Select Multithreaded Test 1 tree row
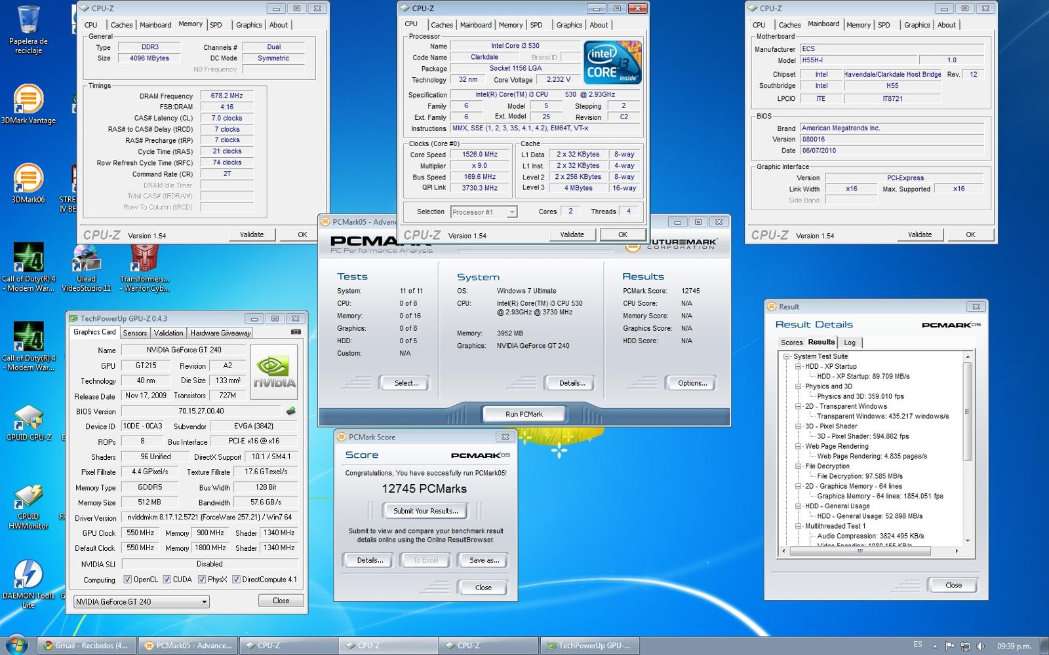The height and width of the screenshot is (655, 1049). 835,526
